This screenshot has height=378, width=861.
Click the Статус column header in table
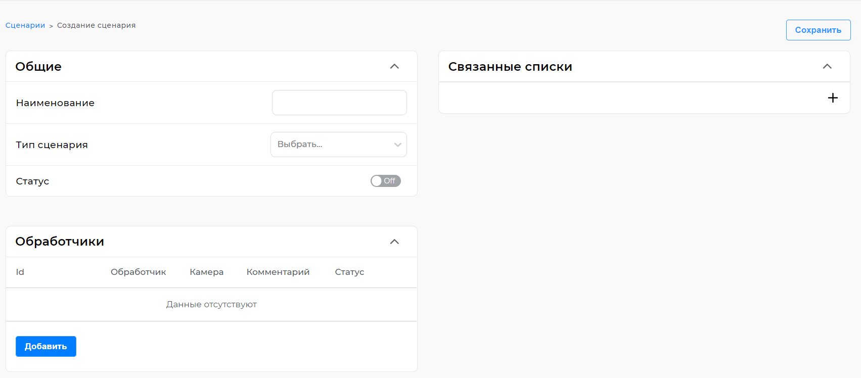[349, 272]
